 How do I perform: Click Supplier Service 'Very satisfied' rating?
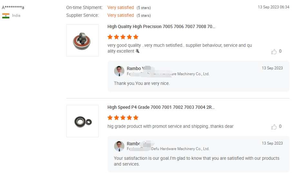(121, 15)
